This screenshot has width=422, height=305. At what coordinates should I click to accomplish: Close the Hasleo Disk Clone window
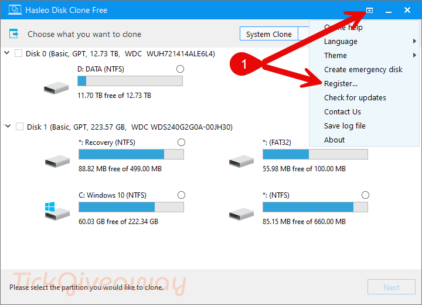point(407,10)
